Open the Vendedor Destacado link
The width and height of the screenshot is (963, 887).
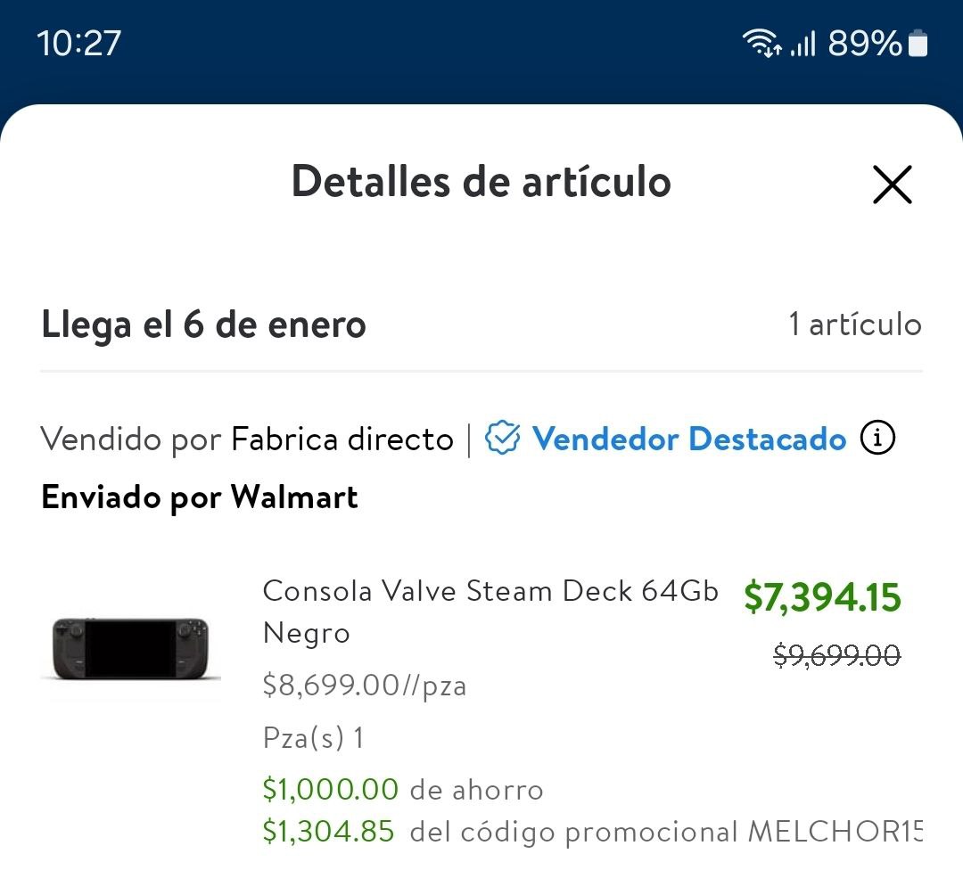689,439
